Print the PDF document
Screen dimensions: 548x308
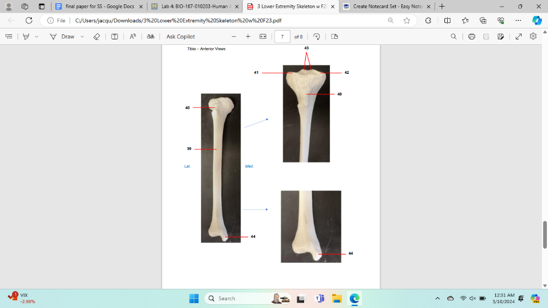click(471, 37)
